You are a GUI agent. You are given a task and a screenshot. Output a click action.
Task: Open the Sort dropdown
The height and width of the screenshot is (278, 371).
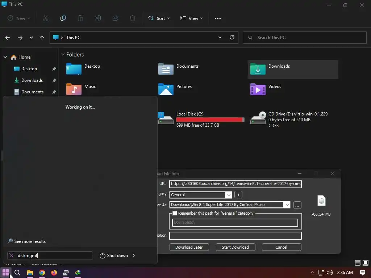click(x=159, y=18)
